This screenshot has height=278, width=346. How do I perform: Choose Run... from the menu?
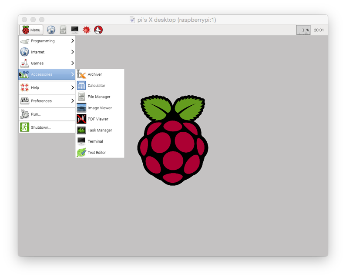[47, 114]
